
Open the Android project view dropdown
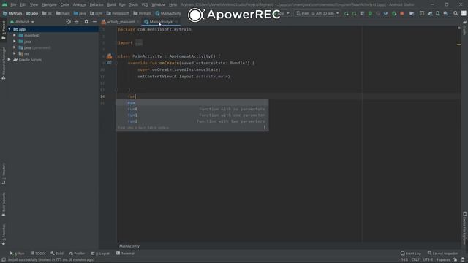click(x=22, y=22)
